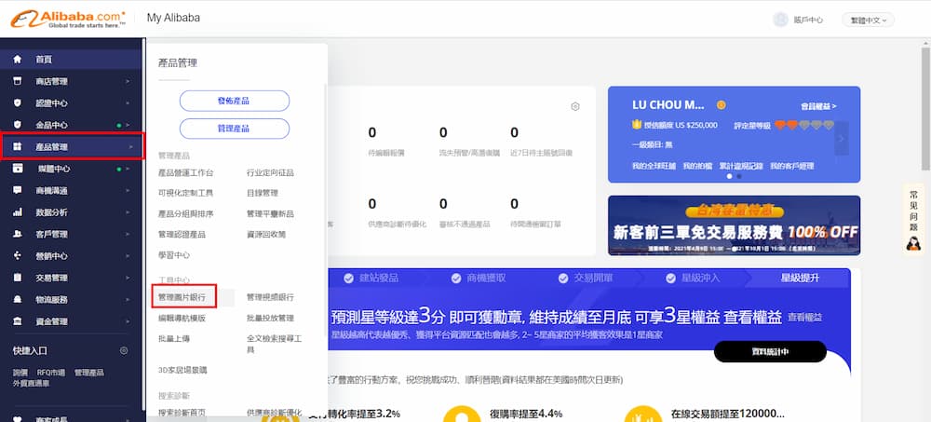Open 管理圖片銀行 in the product menu

182,296
